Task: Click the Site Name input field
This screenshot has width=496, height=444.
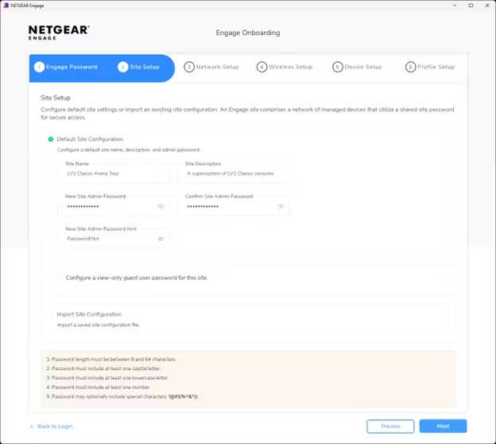Action: click(114, 173)
